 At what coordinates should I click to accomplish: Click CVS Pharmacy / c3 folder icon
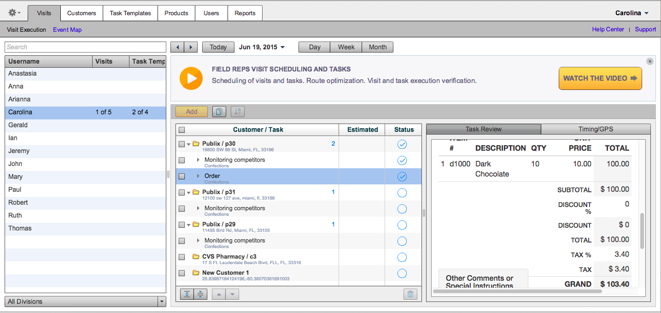[x=196, y=257]
